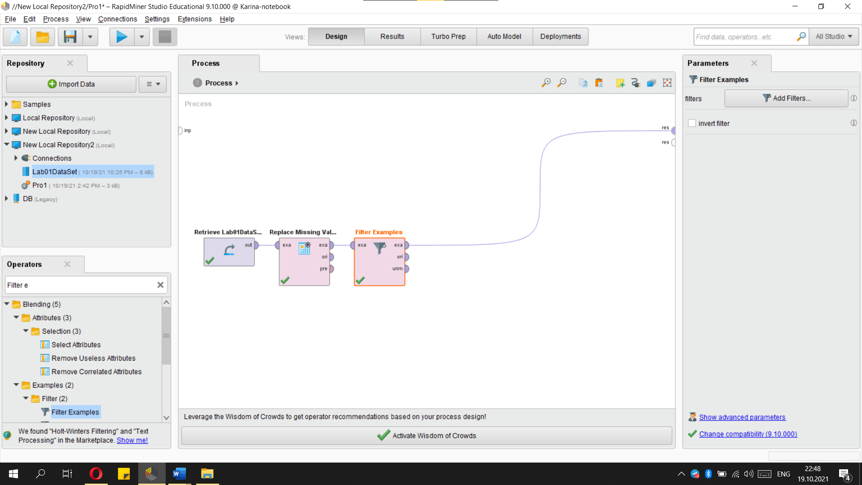Copy selected operators icon in process toolbar
862x485 pixels.
583,83
